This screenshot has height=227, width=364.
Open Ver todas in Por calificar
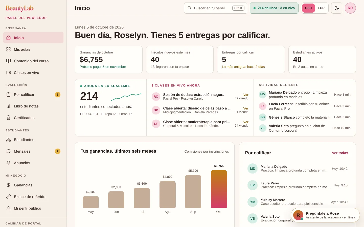(340, 153)
